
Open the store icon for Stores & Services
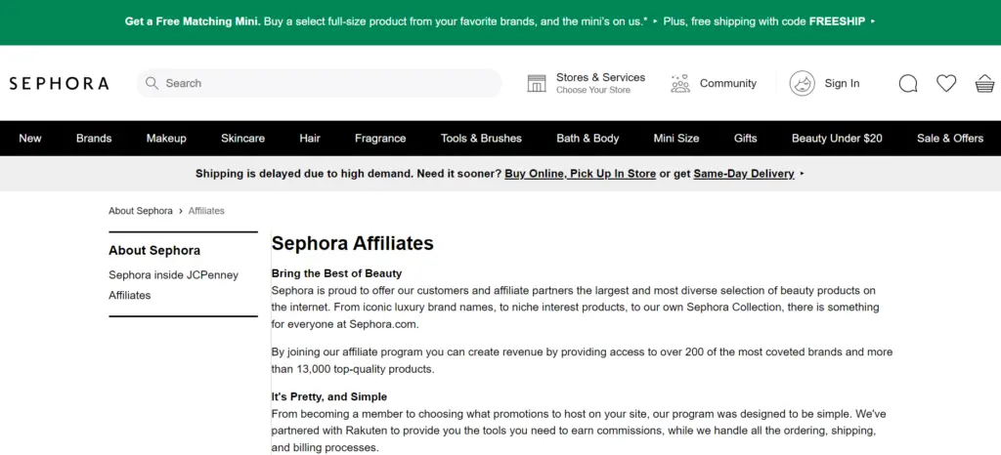pos(537,84)
